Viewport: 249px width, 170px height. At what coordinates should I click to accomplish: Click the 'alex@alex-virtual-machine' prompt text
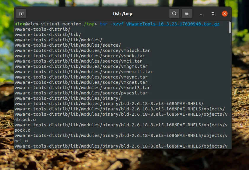point(48,24)
